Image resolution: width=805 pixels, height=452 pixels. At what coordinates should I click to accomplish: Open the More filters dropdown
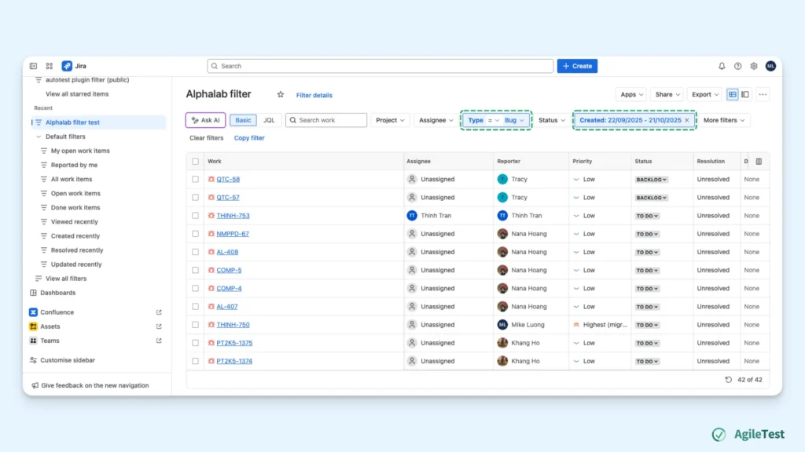(x=722, y=120)
